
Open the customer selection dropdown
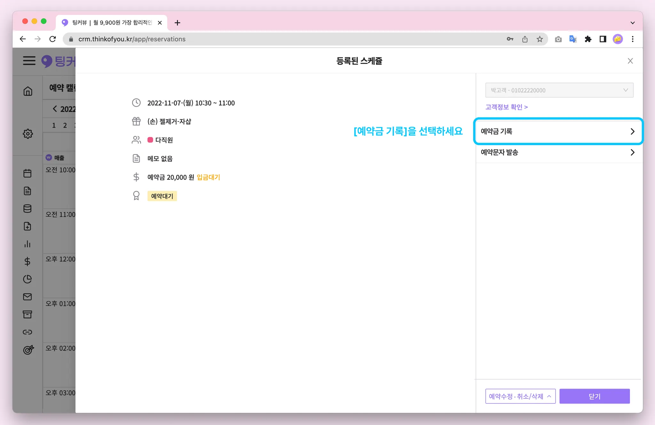coord(559,90)
